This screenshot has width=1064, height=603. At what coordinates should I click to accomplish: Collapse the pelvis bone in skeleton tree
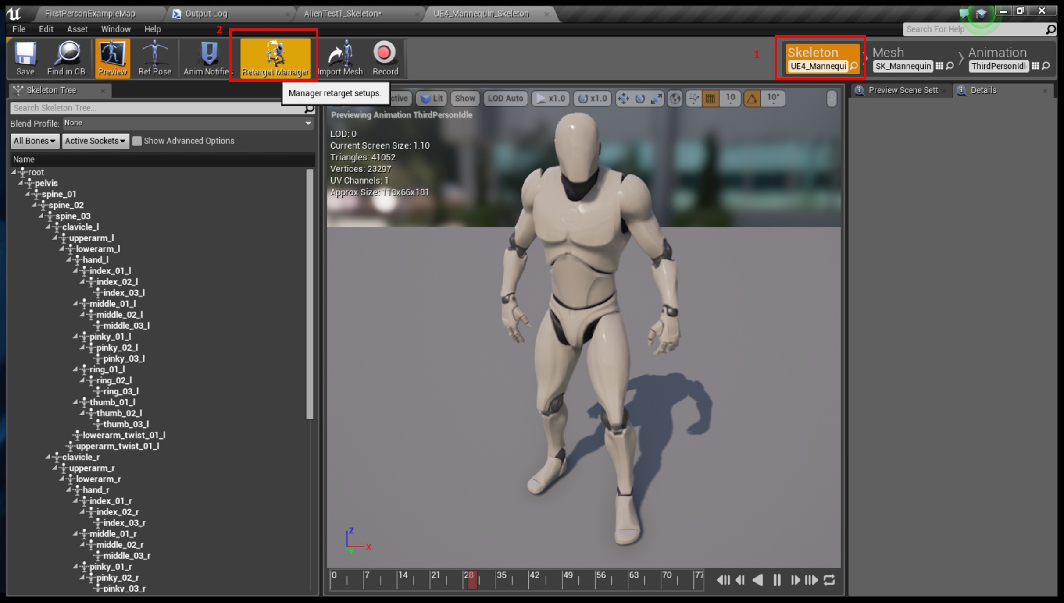[21, 183]
